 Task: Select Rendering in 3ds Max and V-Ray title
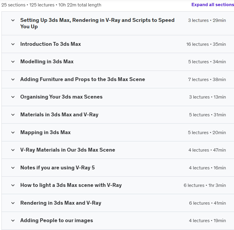tap(61, 203)
